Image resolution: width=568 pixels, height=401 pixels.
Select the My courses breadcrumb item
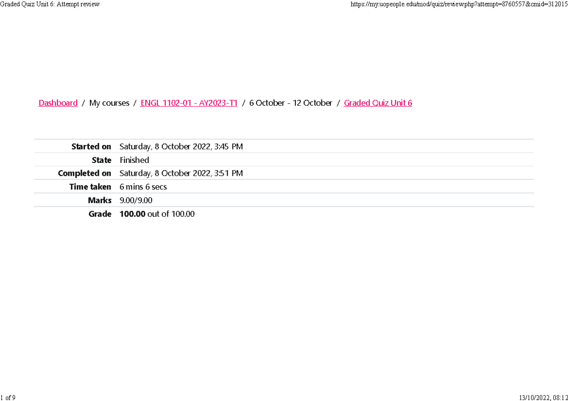109,102
